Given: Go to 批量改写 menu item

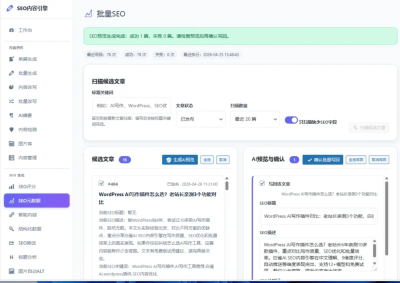Looking at the screenshot, I should point(36,101).
